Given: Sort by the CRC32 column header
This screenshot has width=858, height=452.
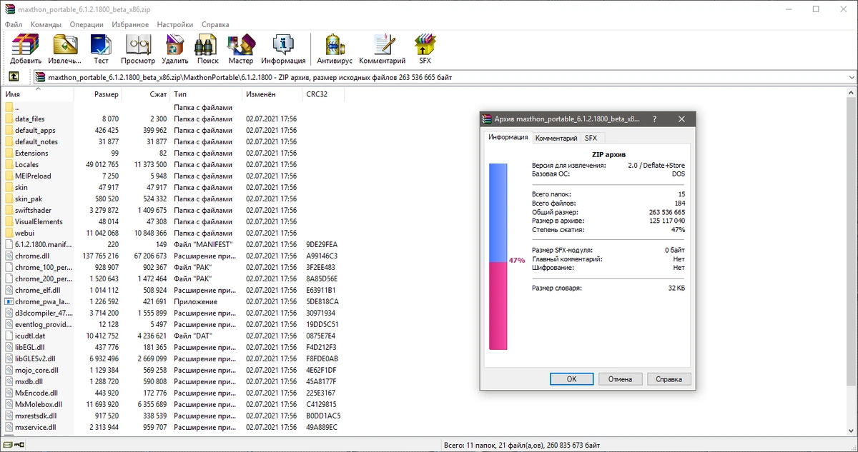Looking at the screenshot, I should [x=323, y=94].
